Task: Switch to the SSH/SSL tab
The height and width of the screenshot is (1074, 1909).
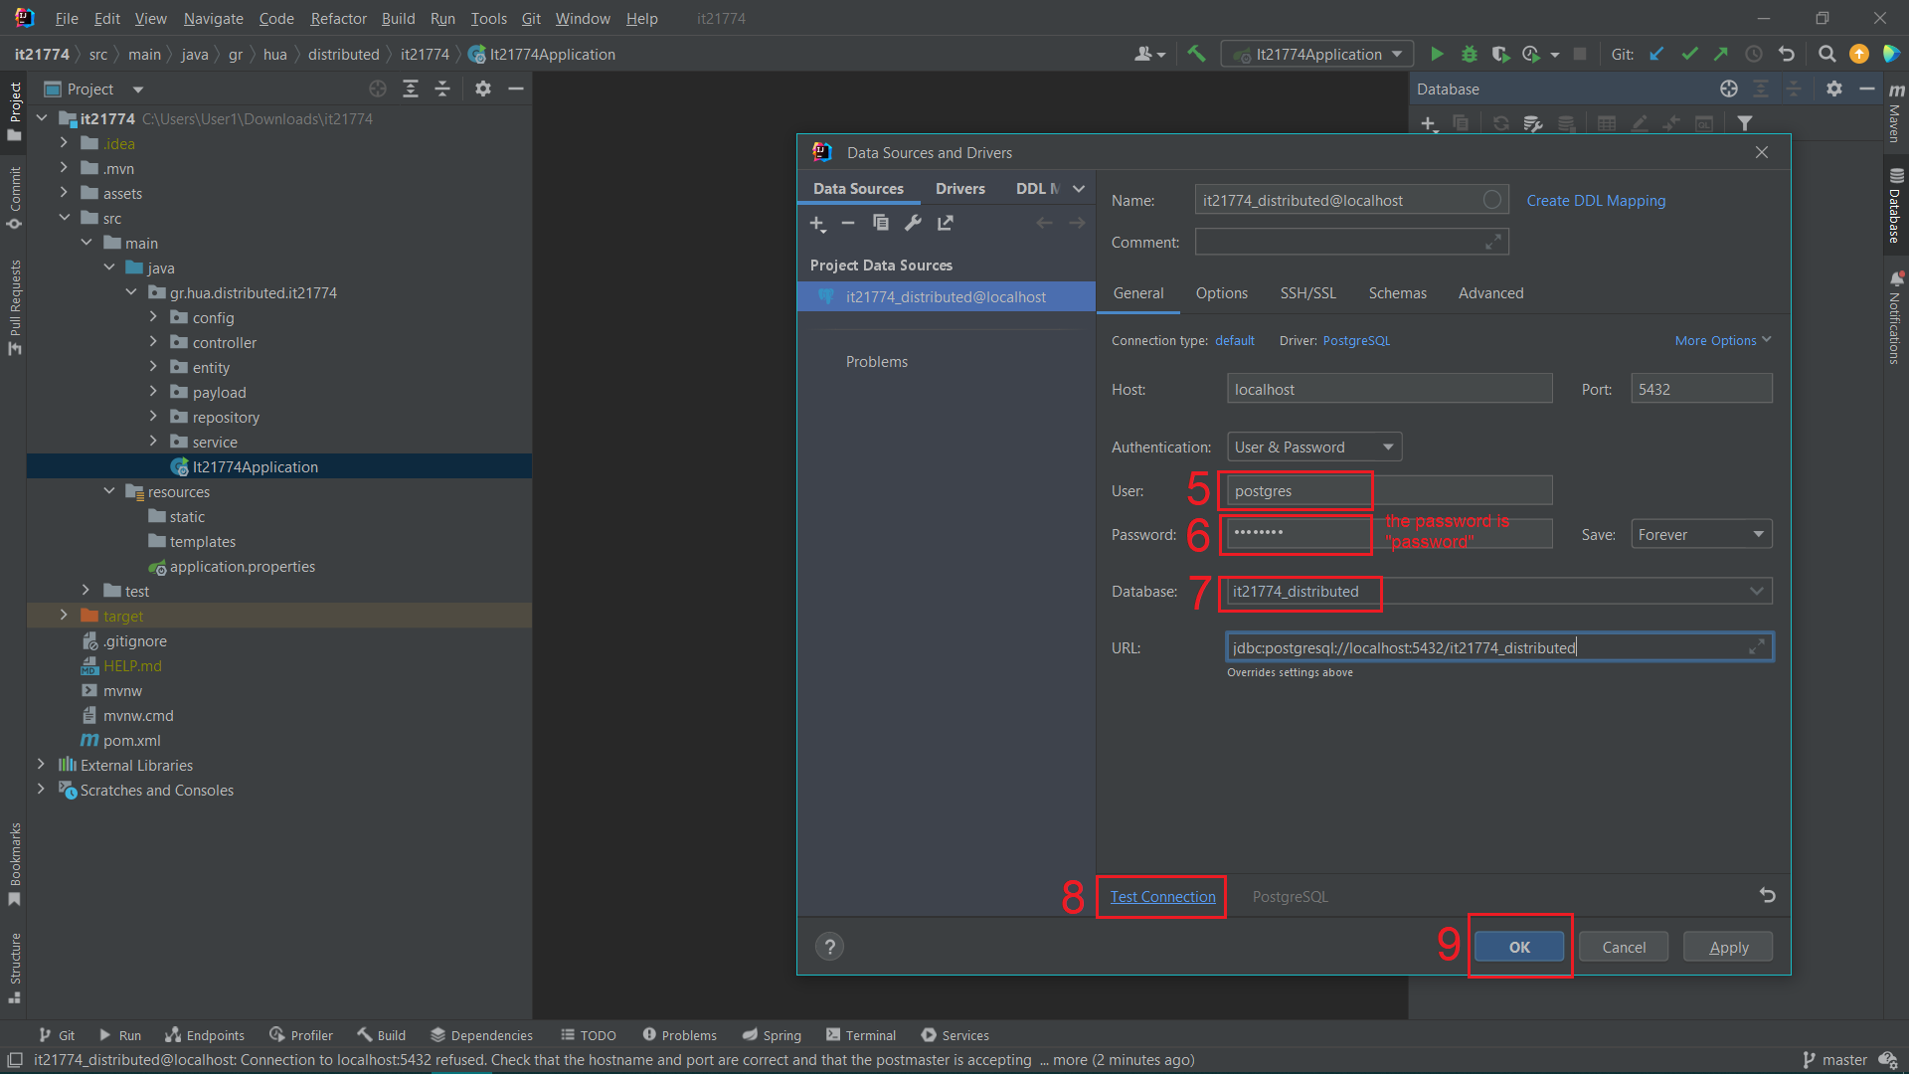Action: 1307,293
